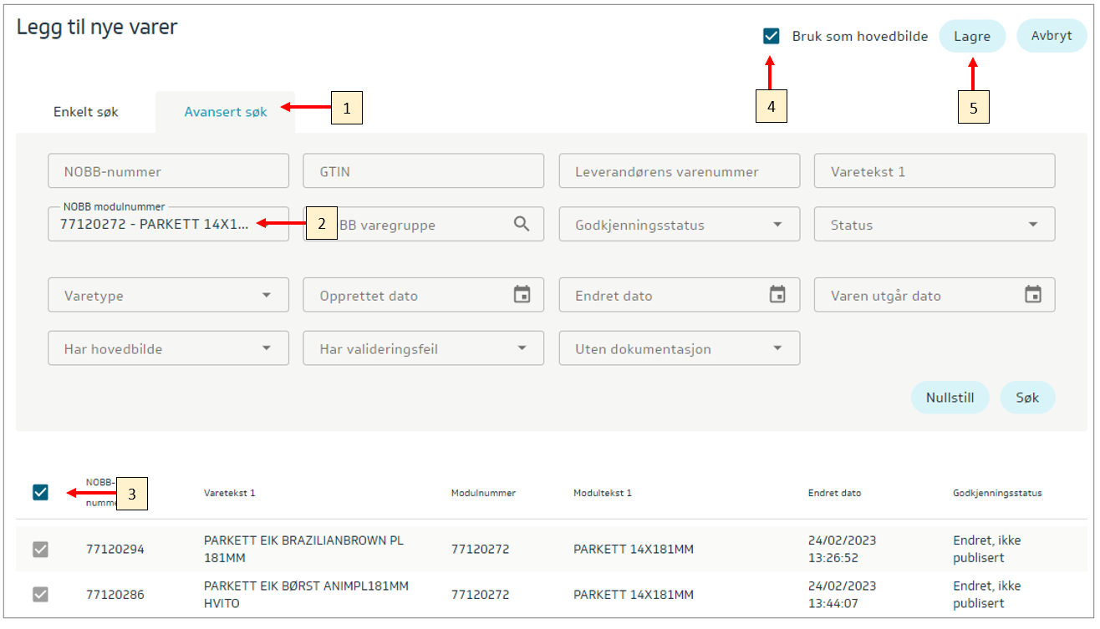The width and height of the screenshot is (1100, 629).
Task: Open the calendar icon for Varen utgår dato
Action: click(x=1033, y=295)
